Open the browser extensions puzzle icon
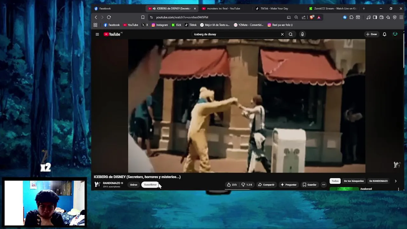407x229 pixels. coord(351,17)
